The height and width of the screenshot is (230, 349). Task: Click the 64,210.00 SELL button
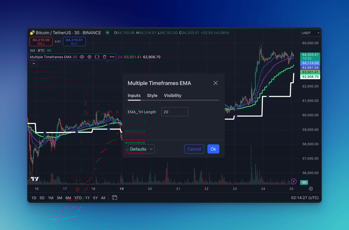(41, 42)
